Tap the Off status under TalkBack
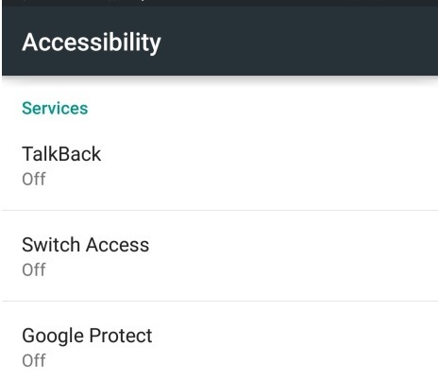The width and height of the screenshot is (438, 381). (34, 179)
